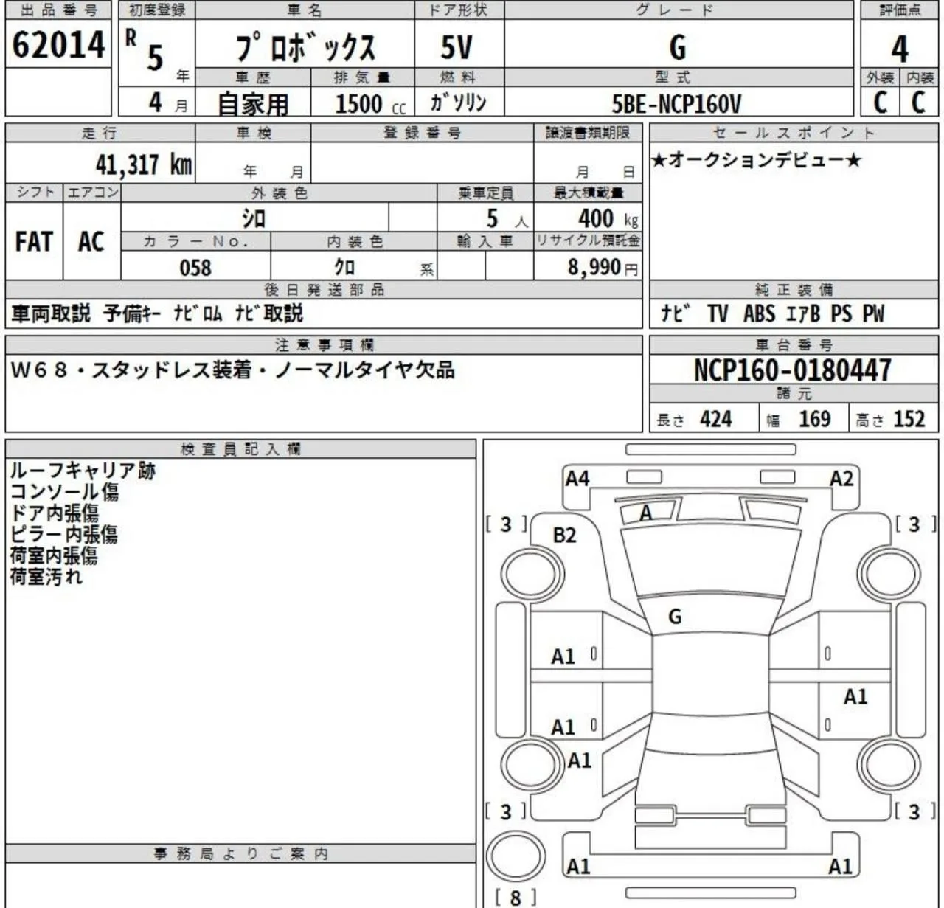944x908 pixels.
Task: Select the 評価点 header
Action: [900, 10]
